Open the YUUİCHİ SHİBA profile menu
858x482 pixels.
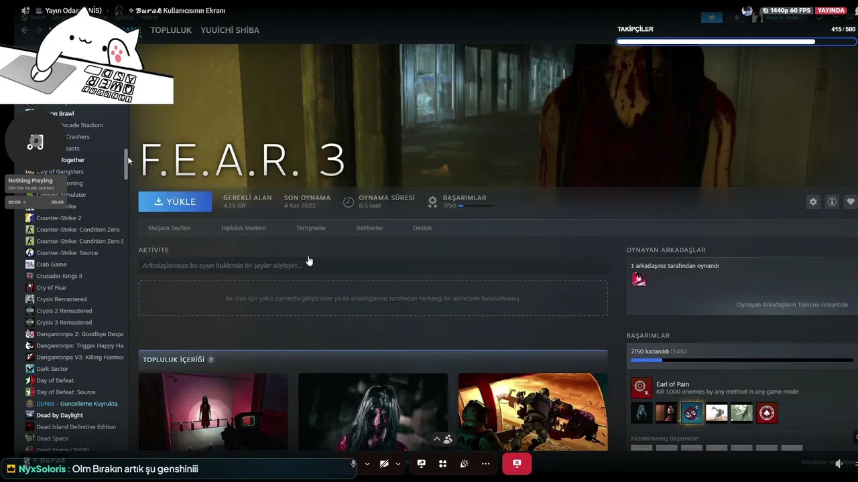(230, 30)
